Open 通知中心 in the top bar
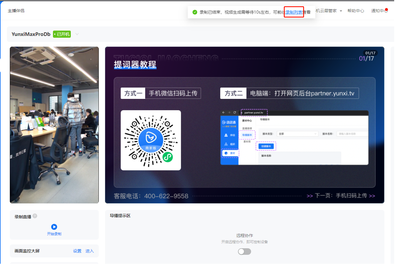The height and width of the screenshot is (264, 404). (x=379, y=11)
